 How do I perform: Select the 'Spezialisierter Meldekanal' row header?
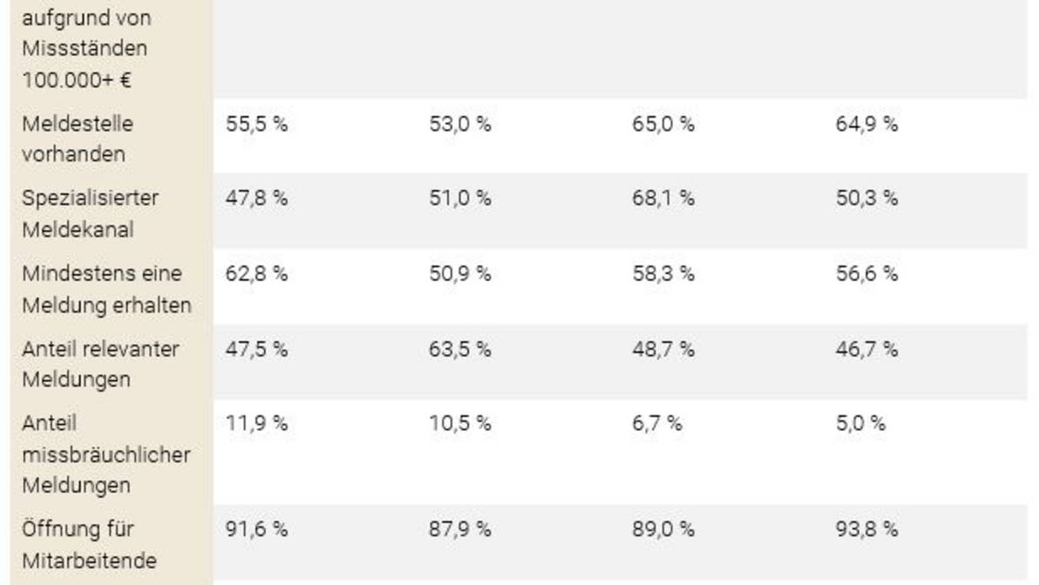click(x=90, y=213)
